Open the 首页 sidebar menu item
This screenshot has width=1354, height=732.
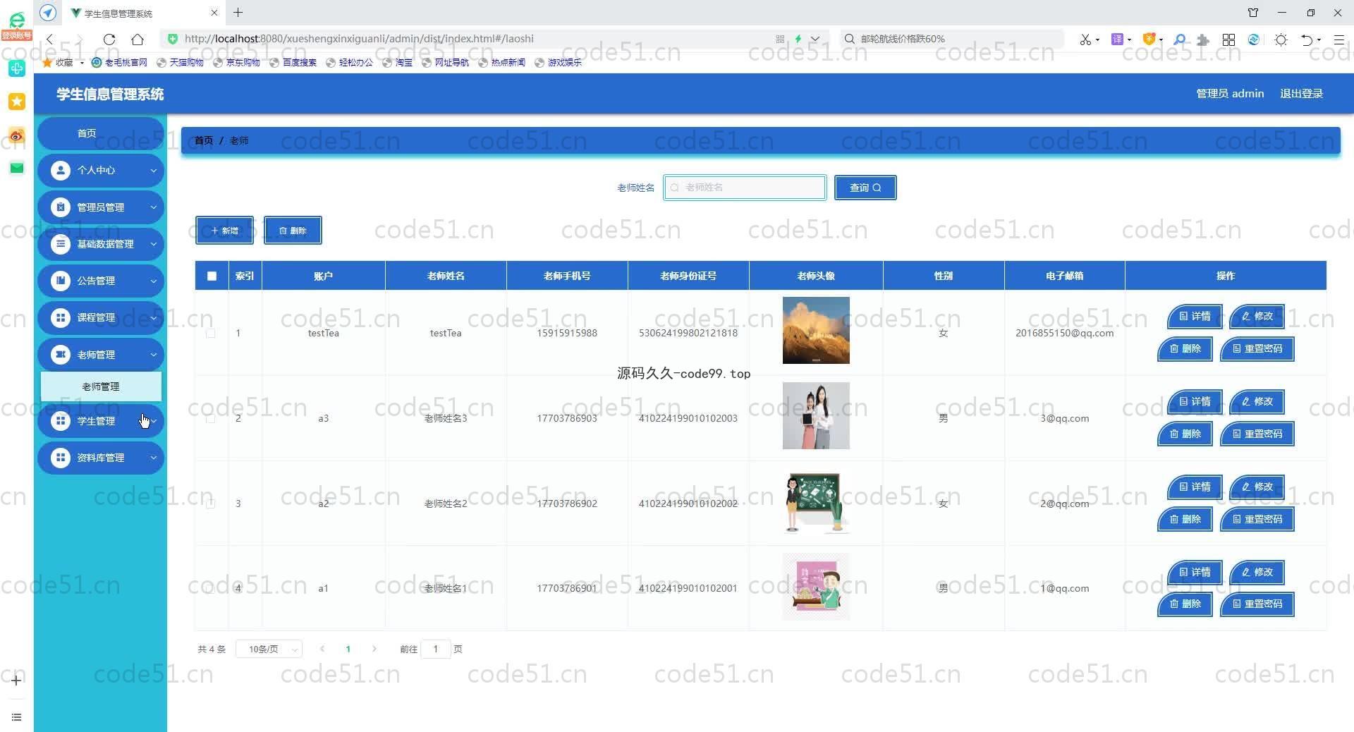click(x=101, y=133)
